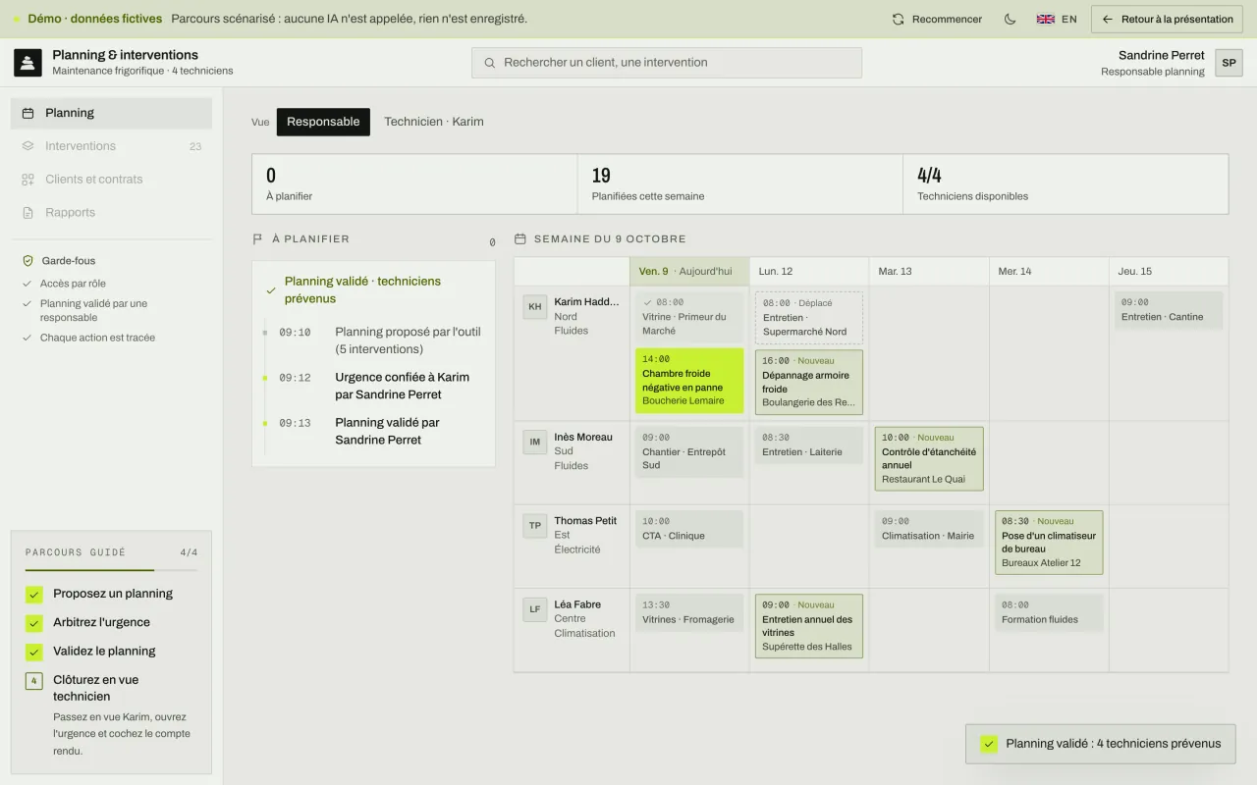Click the SP user avatar
Viewport: 1257px width, 785px height.
(1229, 63)
